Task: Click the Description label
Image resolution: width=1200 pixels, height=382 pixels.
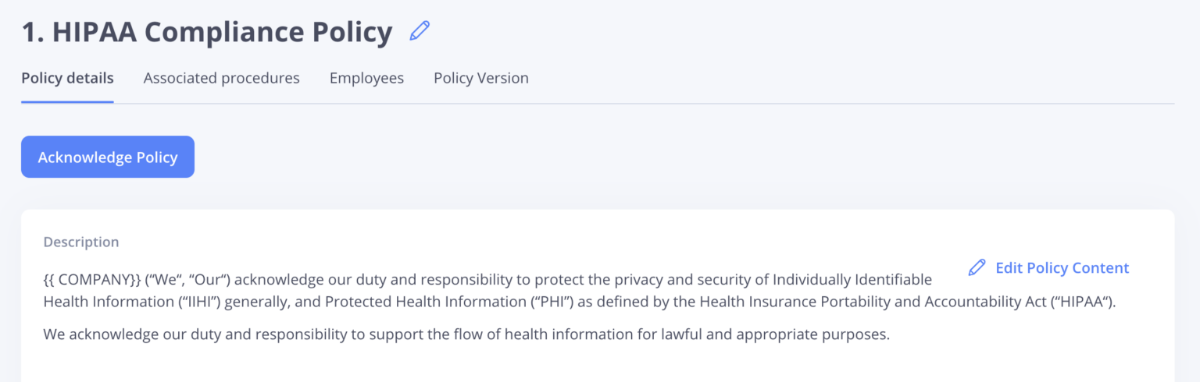Action: [81, 242]
